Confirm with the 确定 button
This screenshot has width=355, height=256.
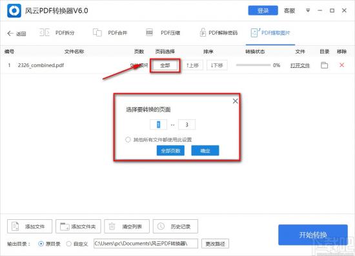click(205, 151)
